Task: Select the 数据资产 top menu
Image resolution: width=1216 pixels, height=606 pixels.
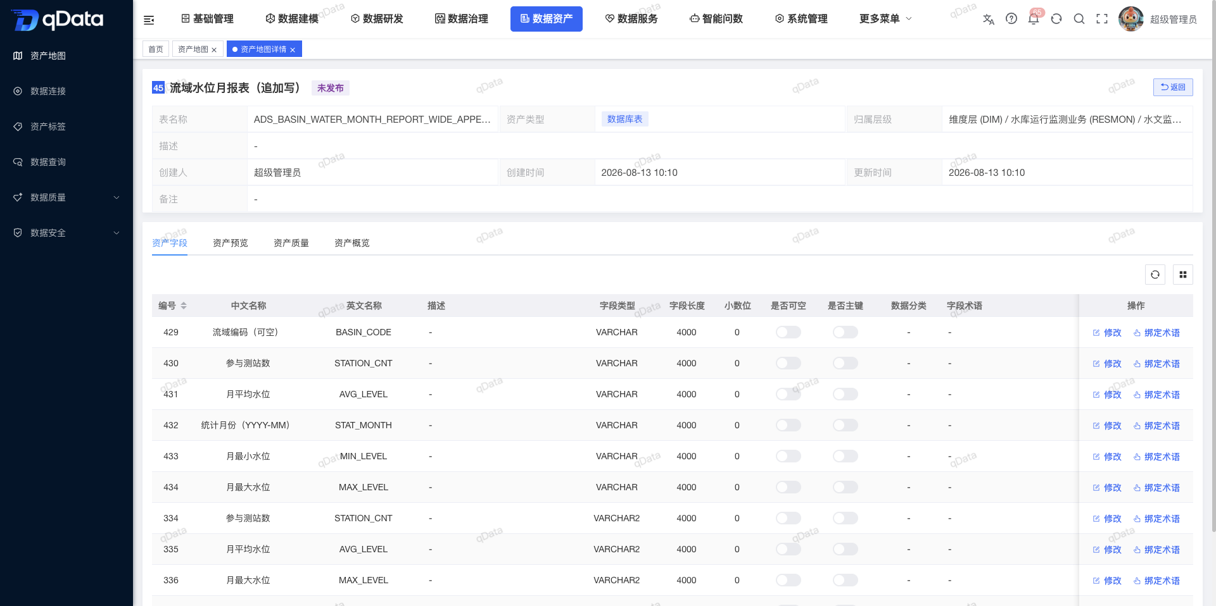Action: point(547,19)
